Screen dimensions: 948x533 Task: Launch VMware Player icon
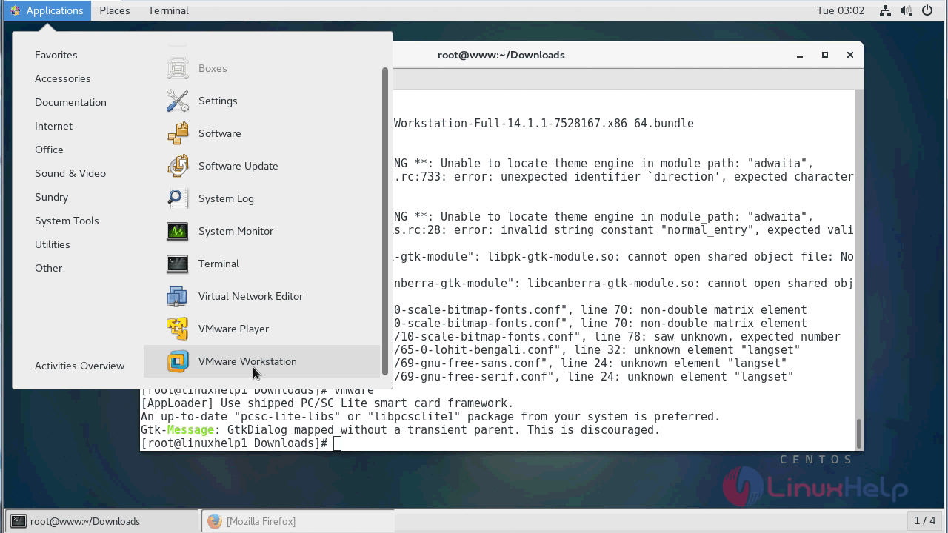coord(178,329)
